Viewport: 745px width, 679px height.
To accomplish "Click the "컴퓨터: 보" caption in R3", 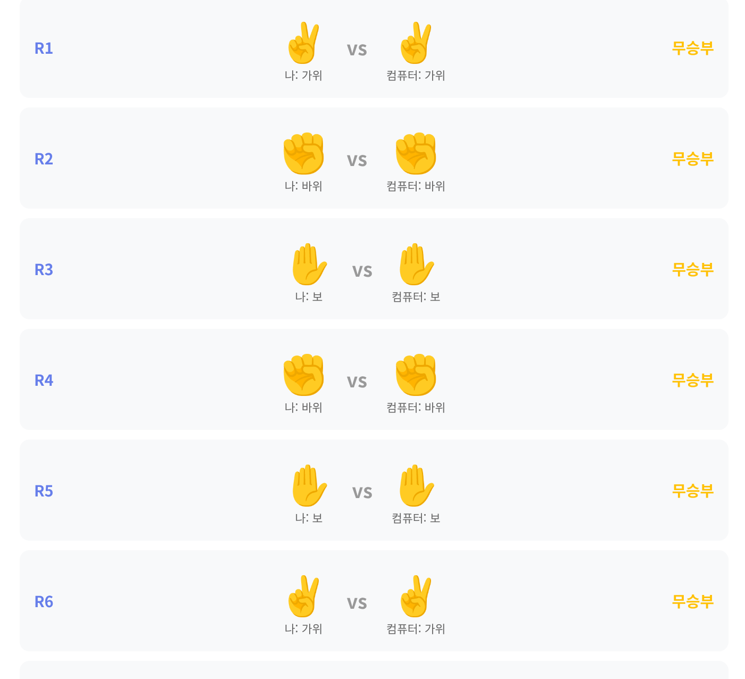I will [416, 297].
